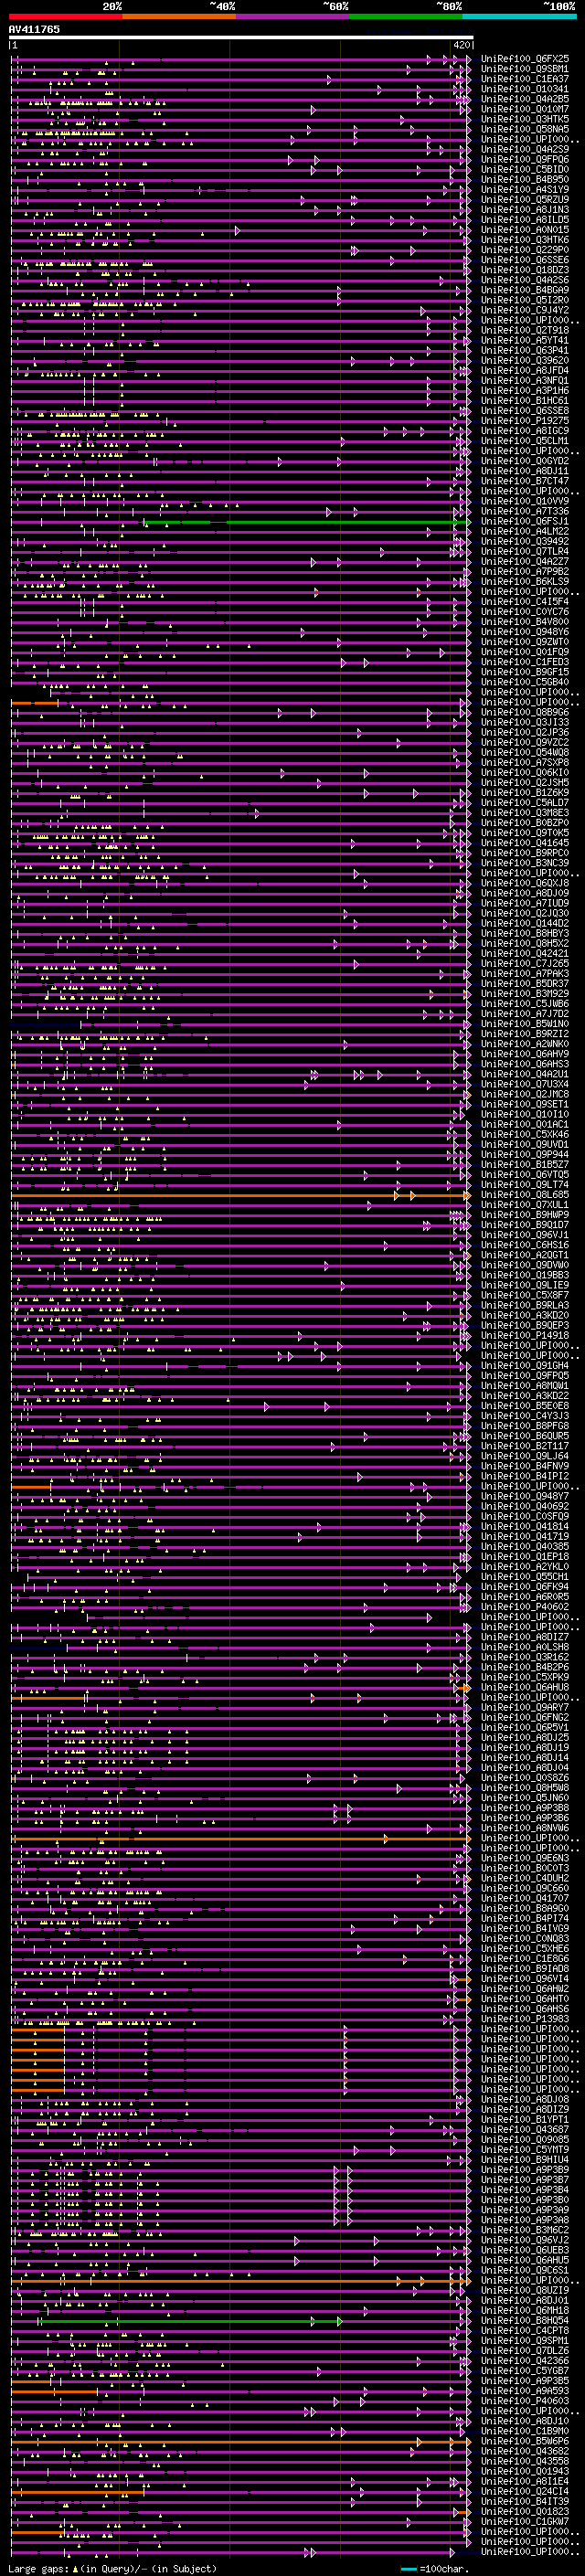
Task: Click the green segment of the identity color scale
Action: point(406,16)
